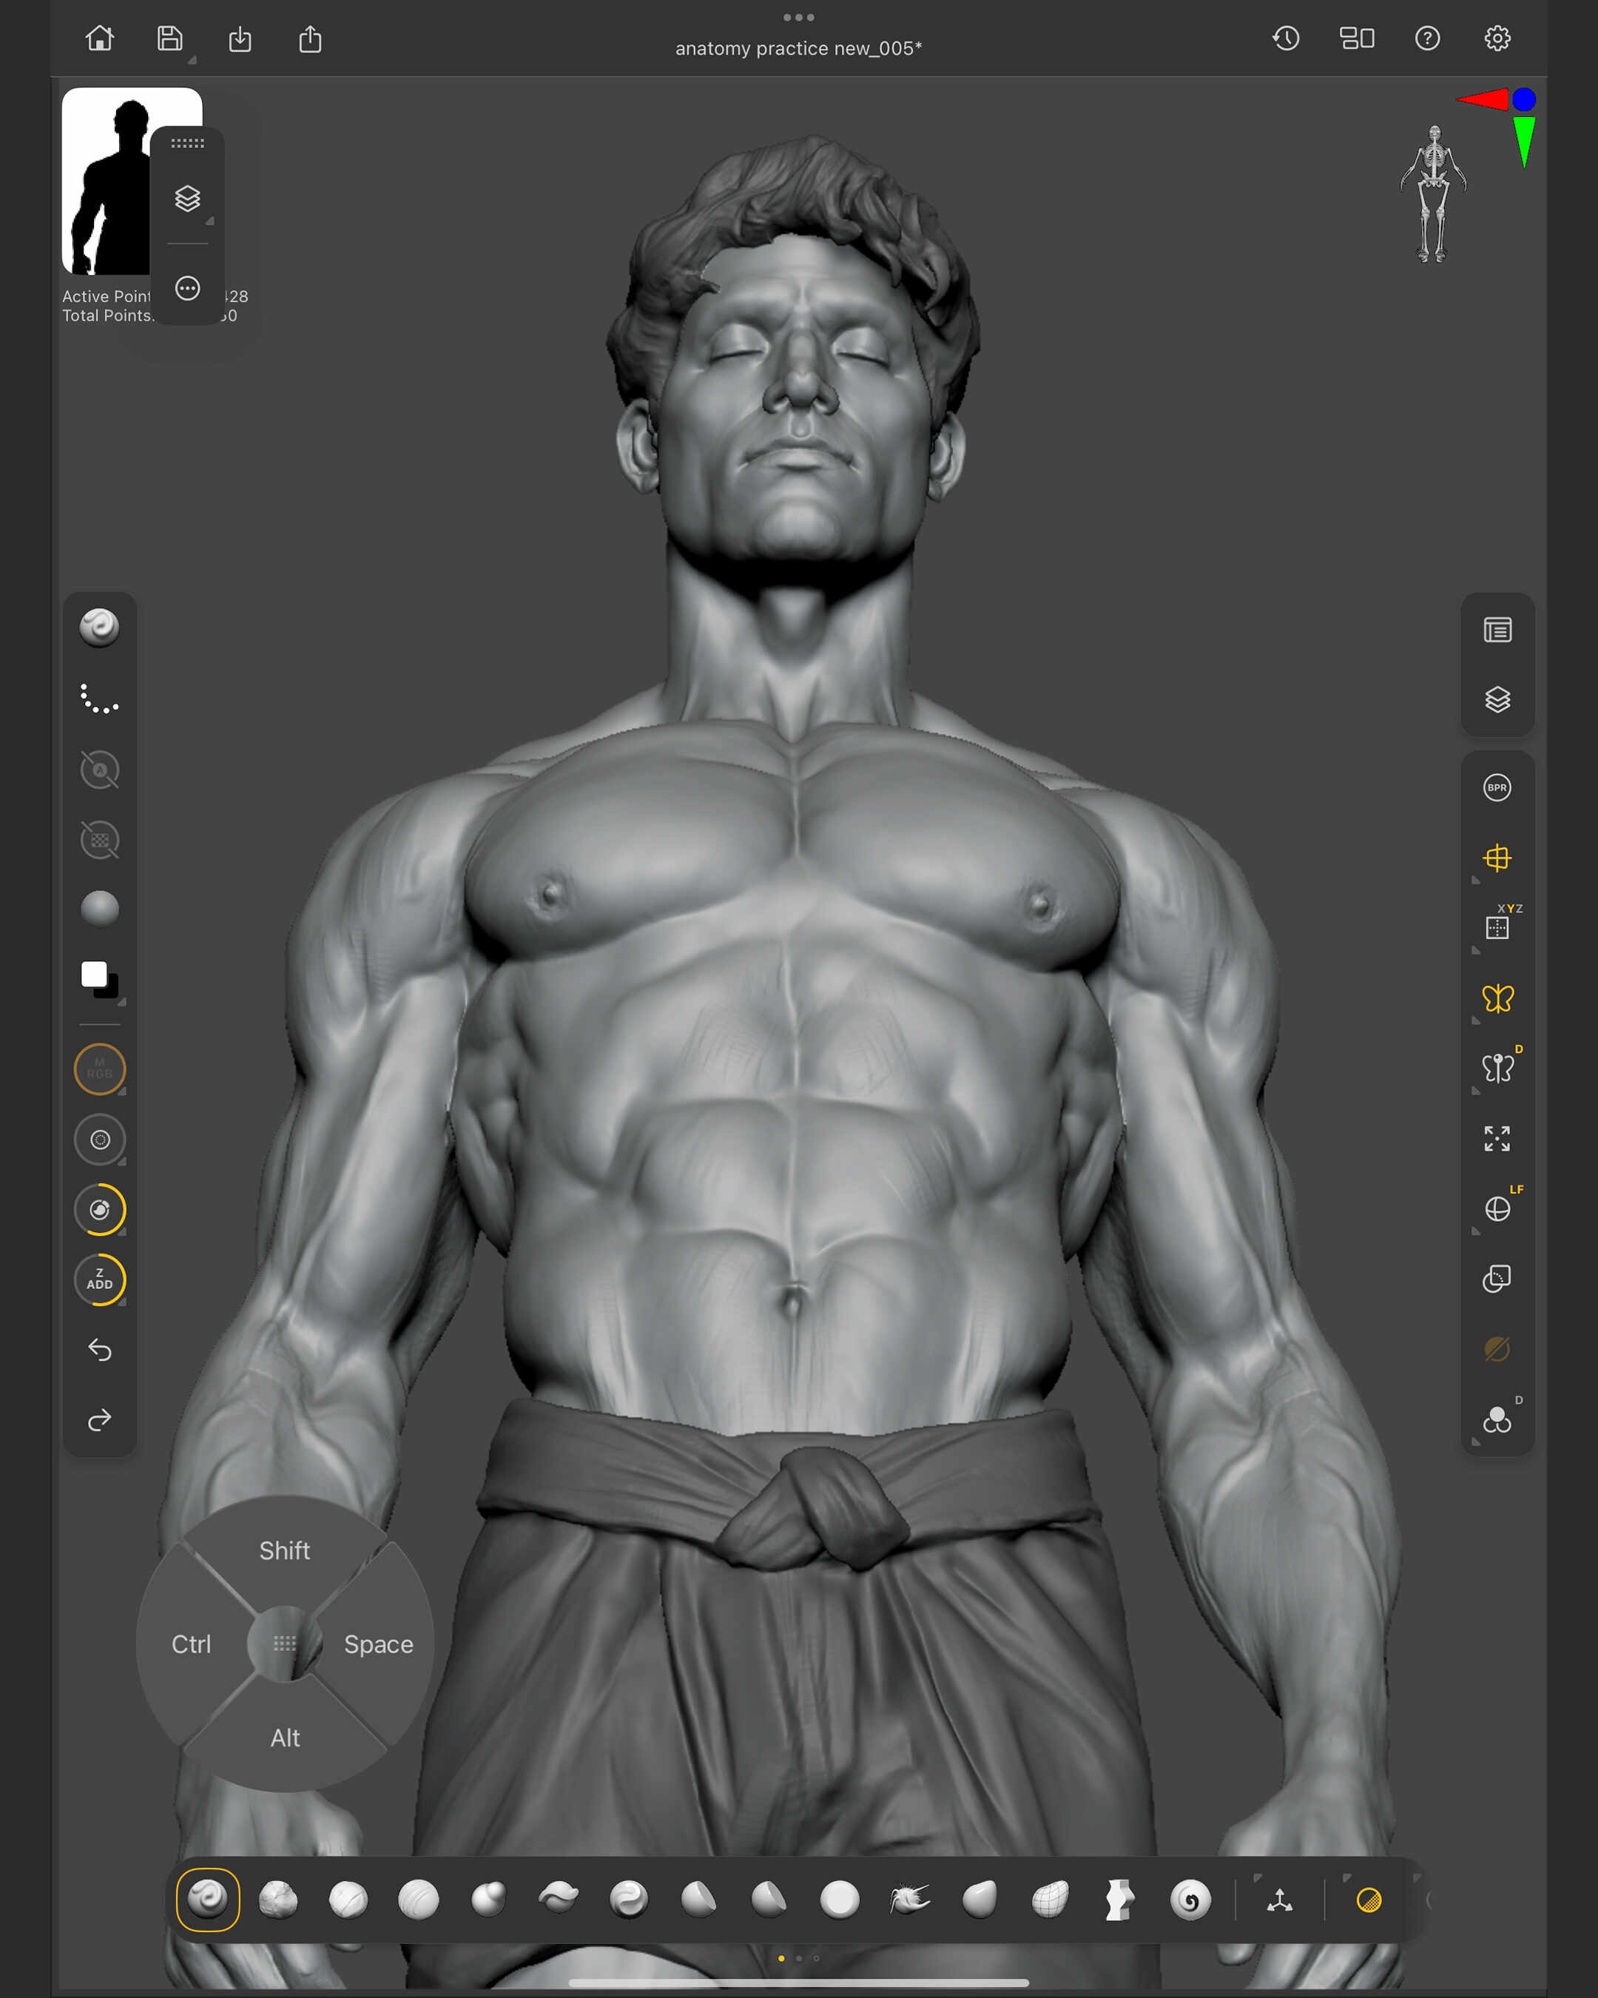This screenshot has height=1998, width=1598.
Task: Open the Layers panel on the right sidebar
Action: point(1498,700)
